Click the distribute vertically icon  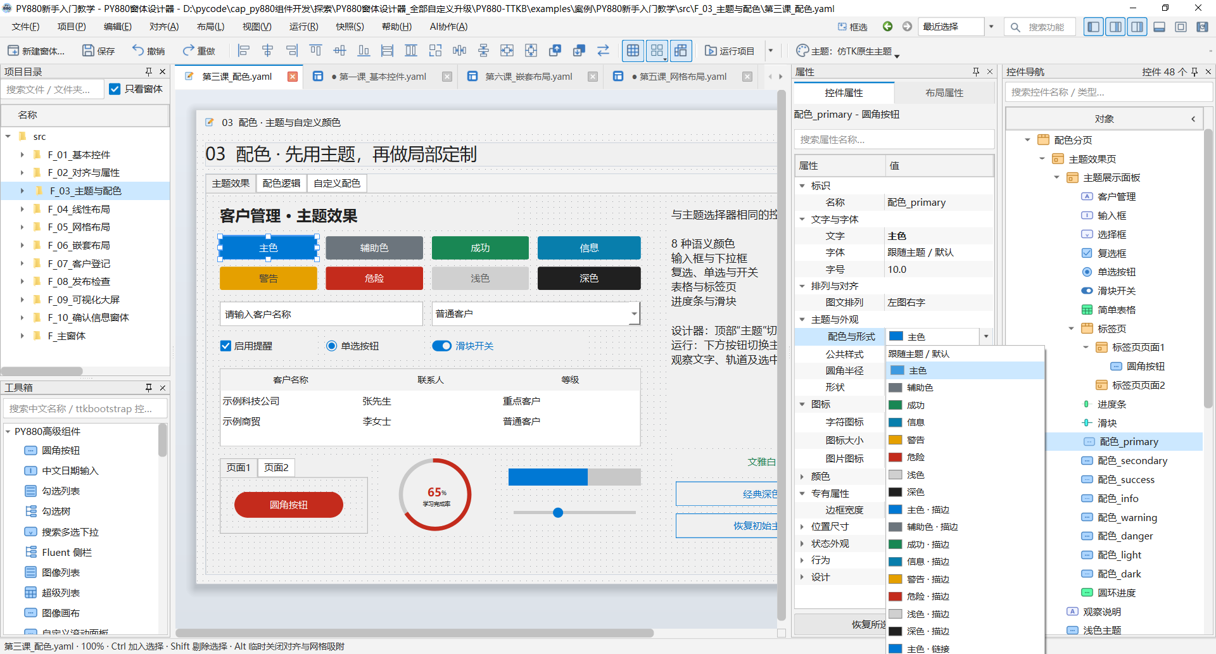[x=483, y=51]
